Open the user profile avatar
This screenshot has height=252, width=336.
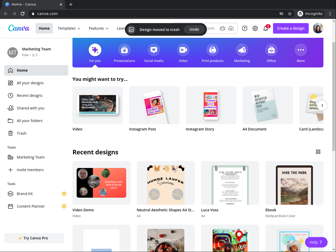(x=318, y=28)
